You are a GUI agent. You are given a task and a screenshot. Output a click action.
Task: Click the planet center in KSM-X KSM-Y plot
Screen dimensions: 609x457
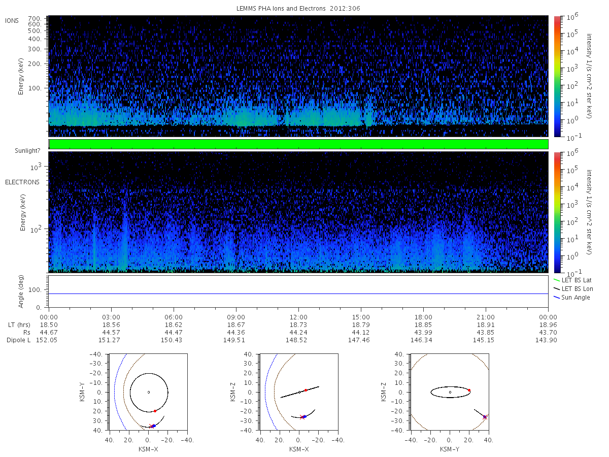click(x=149, y=392)
